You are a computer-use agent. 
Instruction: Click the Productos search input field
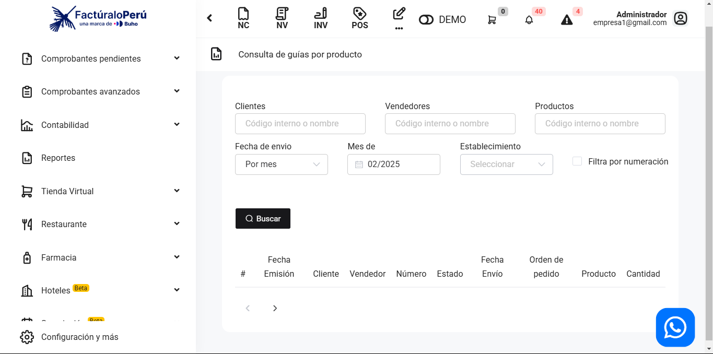click(600, 124)
